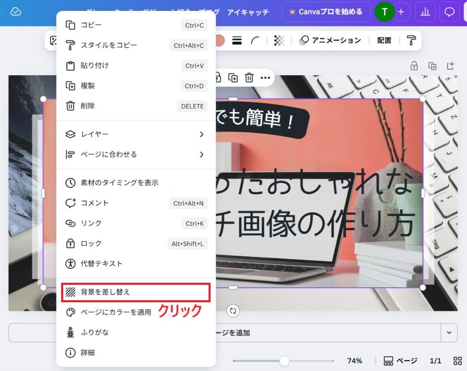Open the analytics bar chart icon
Viewport: 467px width, 371px height.
pos(425,12)
